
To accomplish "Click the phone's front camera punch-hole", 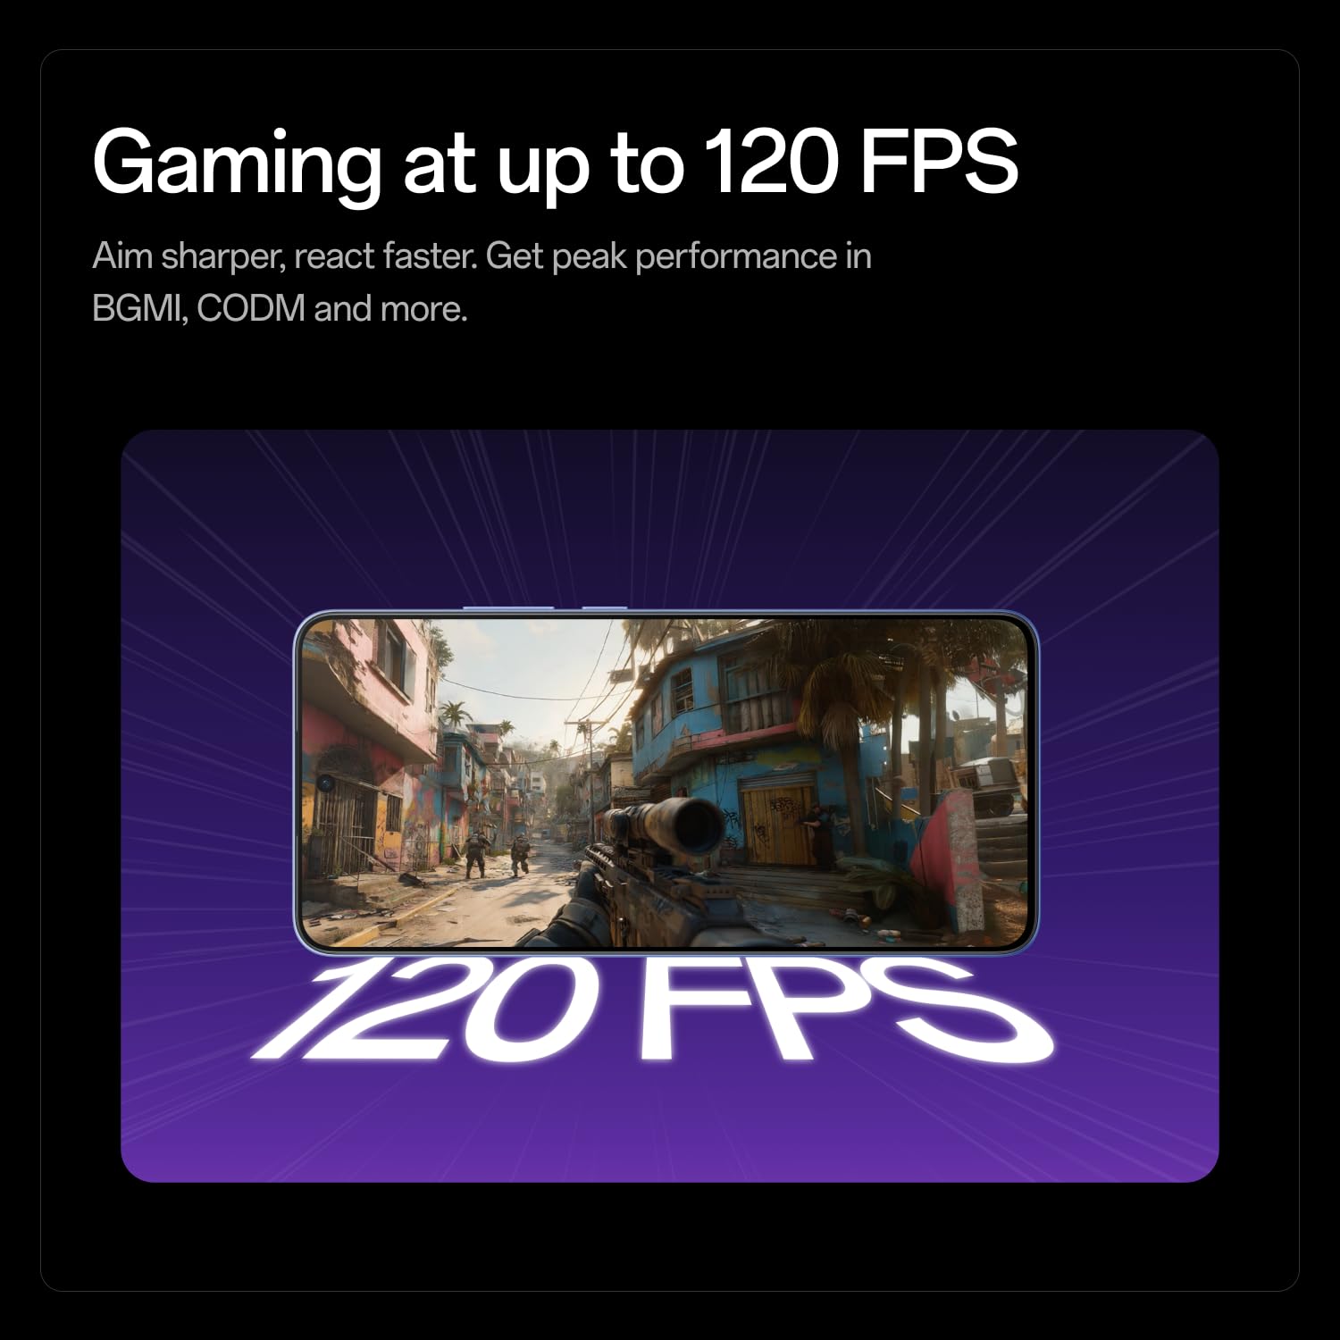I will point(325,783).
